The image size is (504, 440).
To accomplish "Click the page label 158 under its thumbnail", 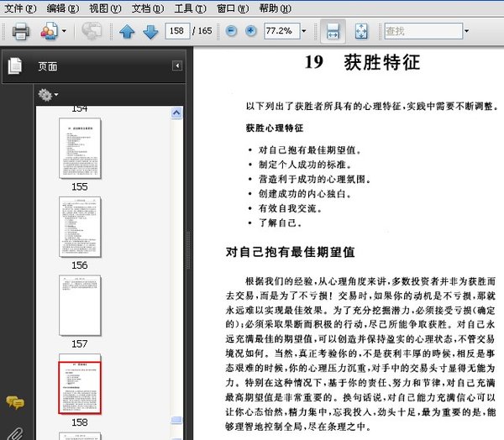I will 80,422.
